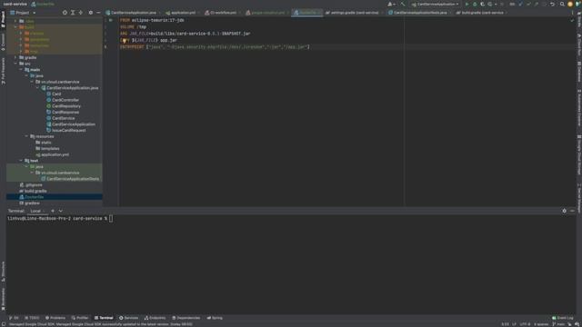The image size is (582, 327).
Task: Toggle the Commit sidebar button
Action: (x=3, y=42)
